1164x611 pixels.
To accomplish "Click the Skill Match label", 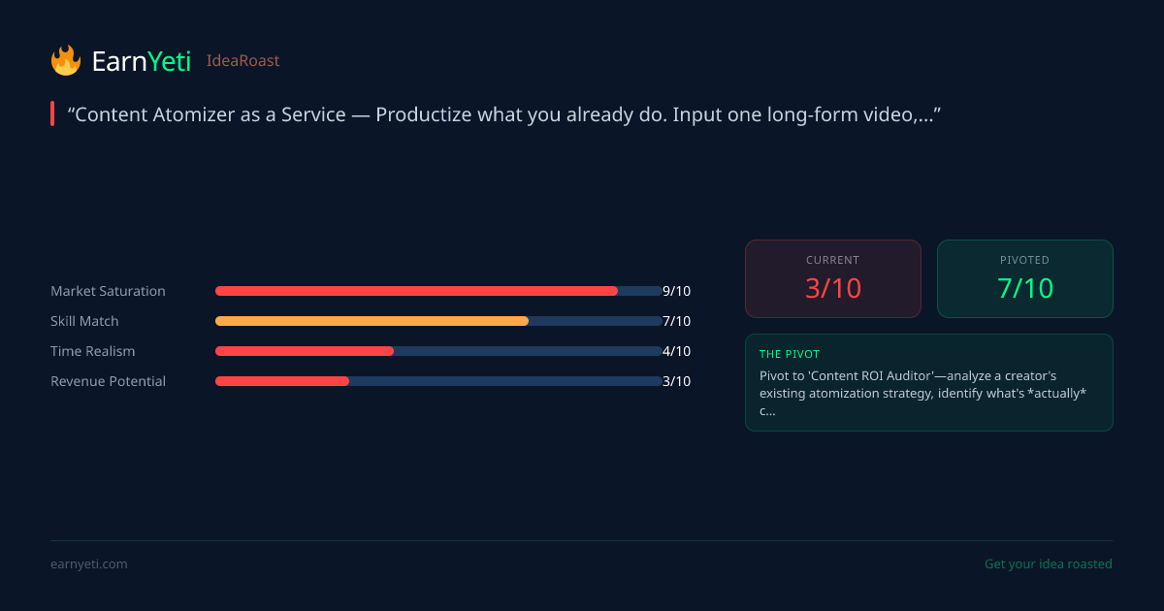I will 84,321.
